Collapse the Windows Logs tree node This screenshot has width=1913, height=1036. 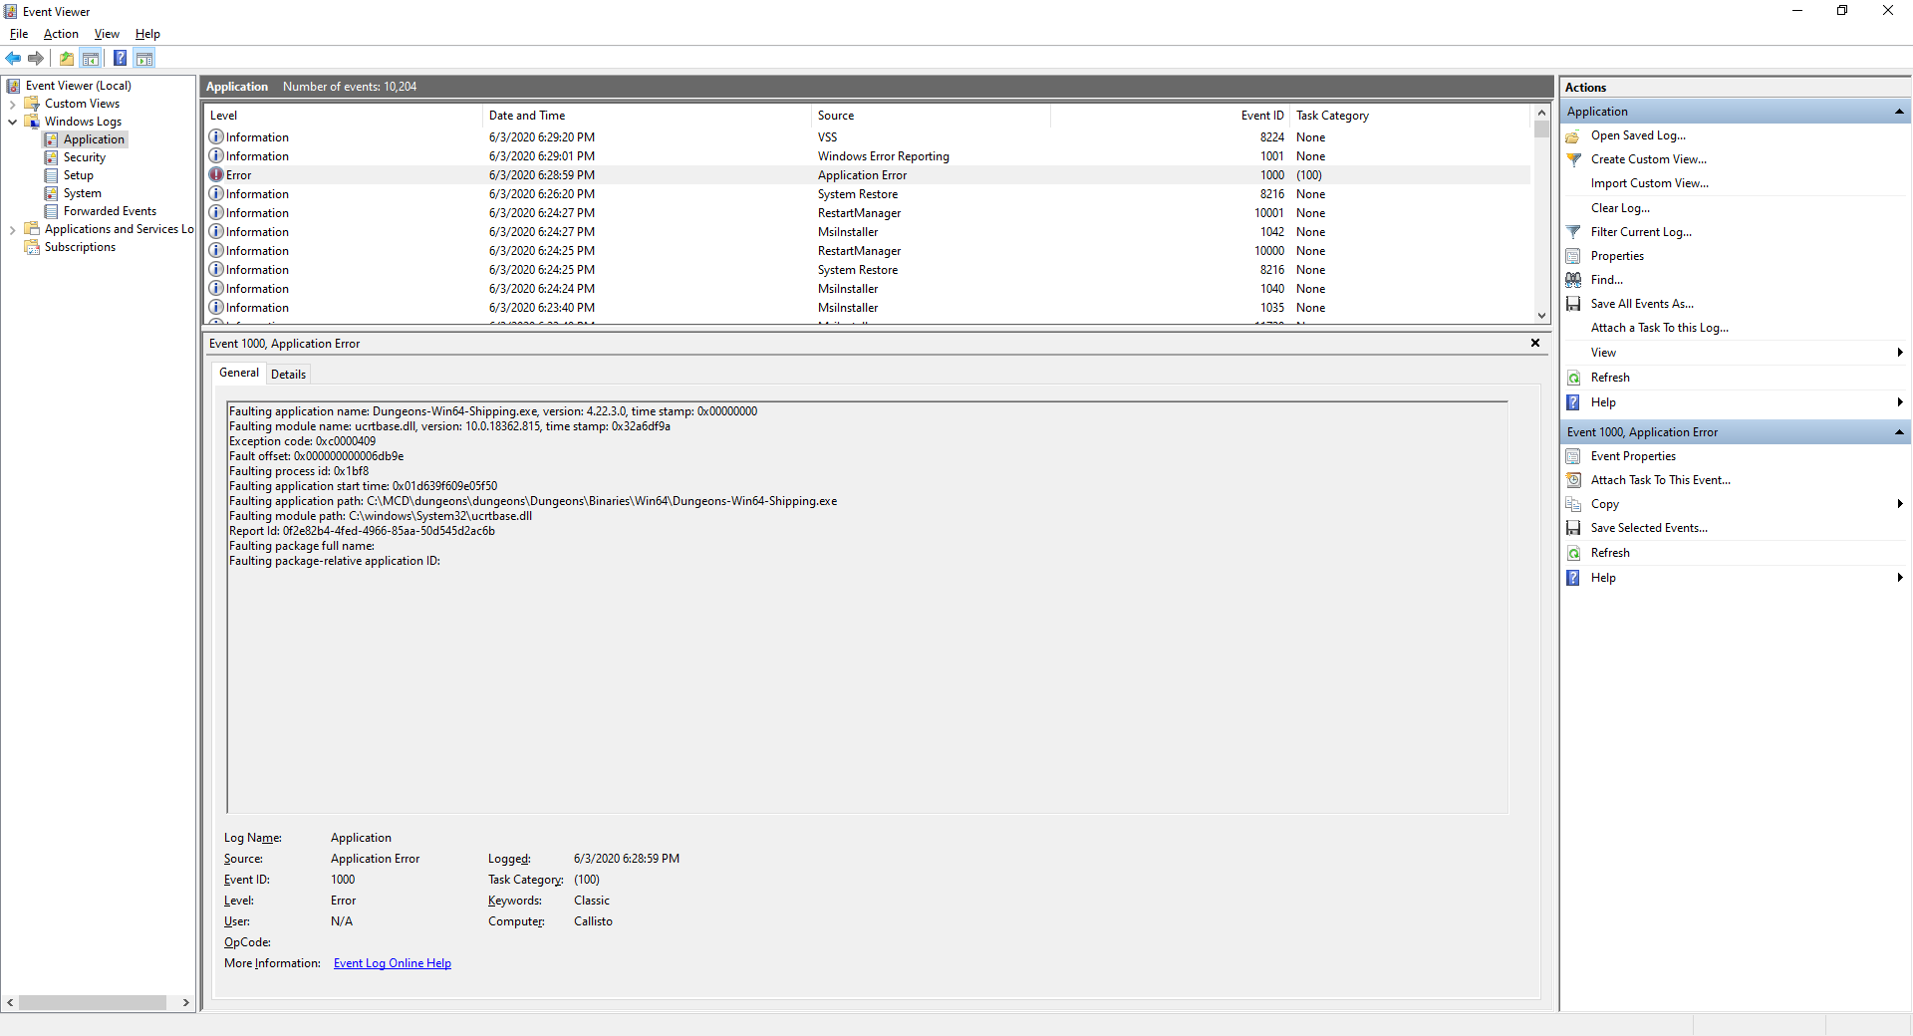tap(12, 122)
